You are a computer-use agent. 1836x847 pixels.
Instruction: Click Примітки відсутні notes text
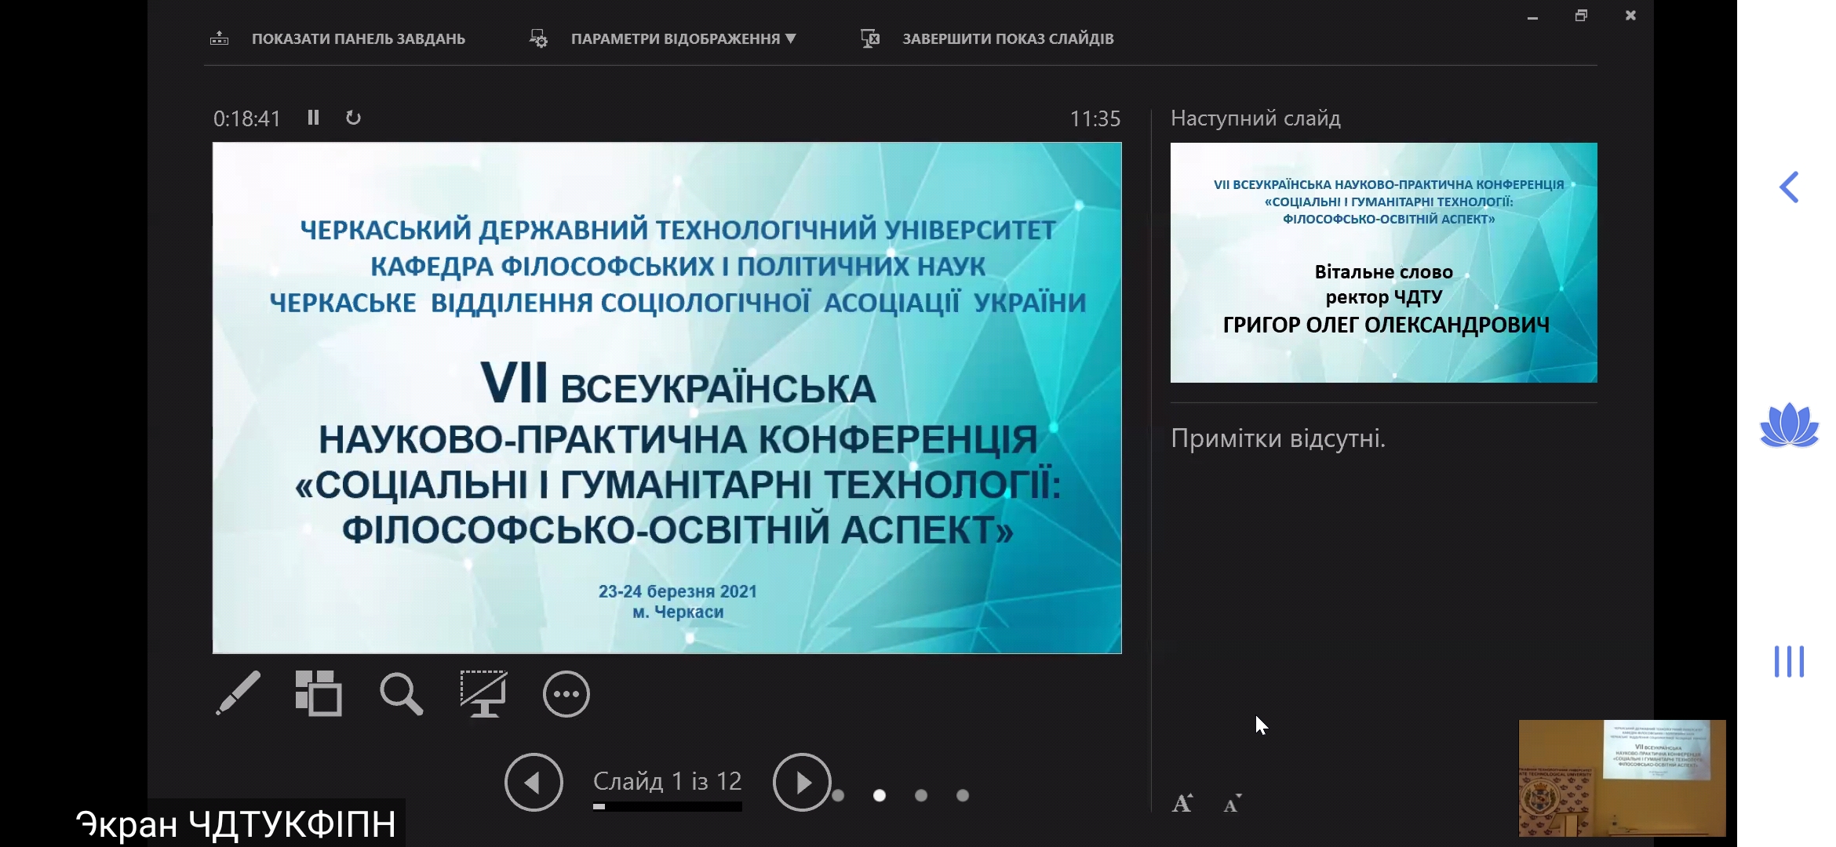click(1278, 438)
